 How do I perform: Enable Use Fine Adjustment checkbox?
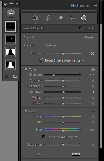coord(44,137)
